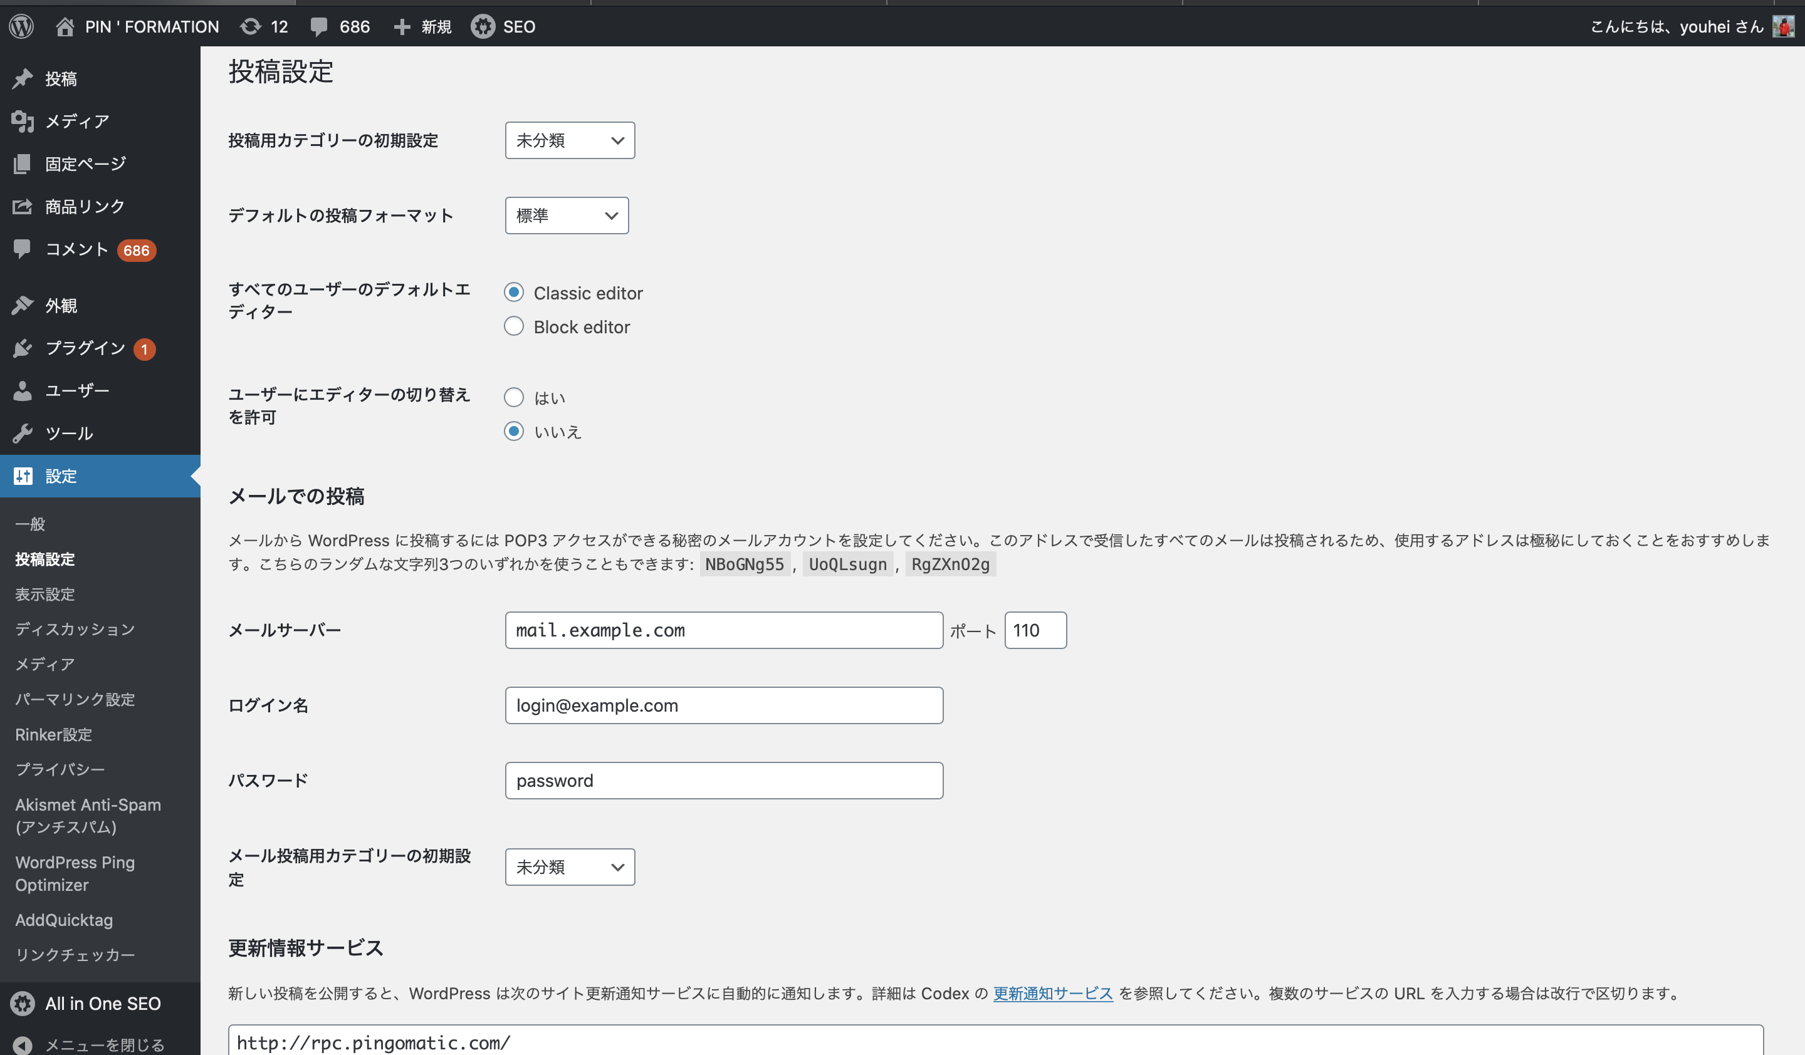The height and width of the screenshot is (1055, 1805).
Task: Focus the ポート input showing 110
Action: (x=1036, y=631)
